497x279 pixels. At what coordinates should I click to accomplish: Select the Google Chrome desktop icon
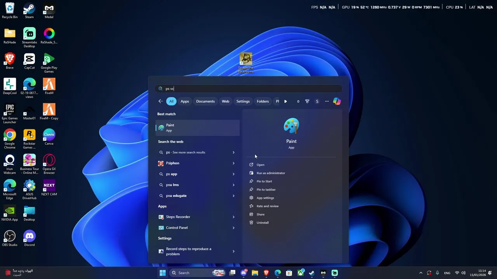[10, 139]
